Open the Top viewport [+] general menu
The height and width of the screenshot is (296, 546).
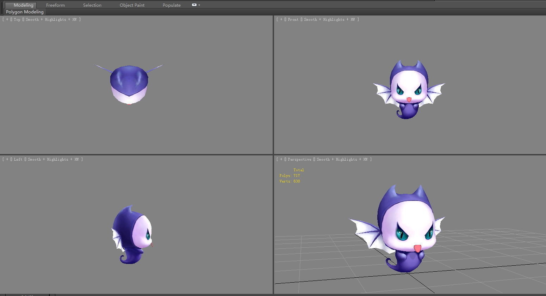click(7, 19)
